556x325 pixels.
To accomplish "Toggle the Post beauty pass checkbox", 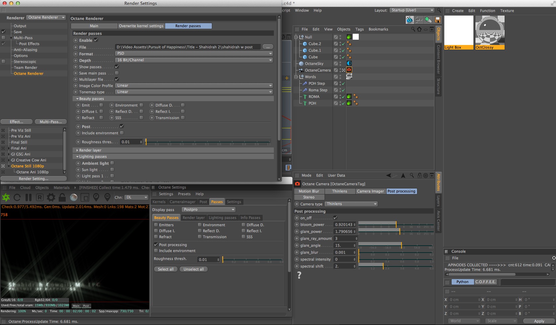I will coord(122,126).
